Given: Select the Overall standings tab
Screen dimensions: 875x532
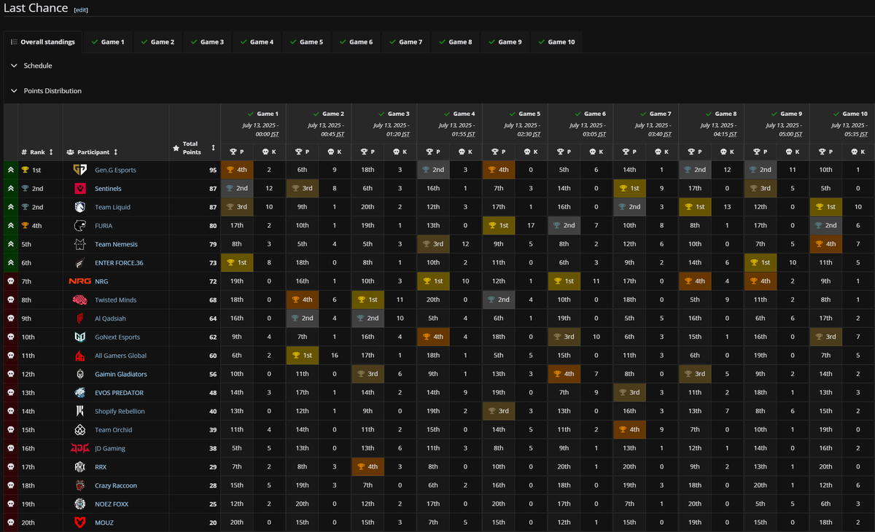Looking at the screenshot, I should (43, 42).
